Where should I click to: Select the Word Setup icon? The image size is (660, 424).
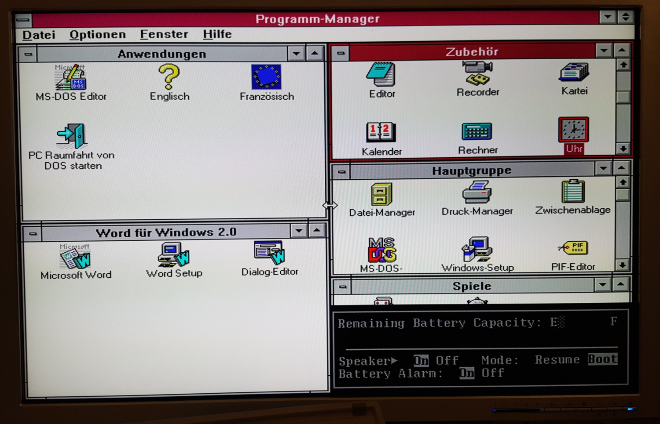click(x=173, y=255)
